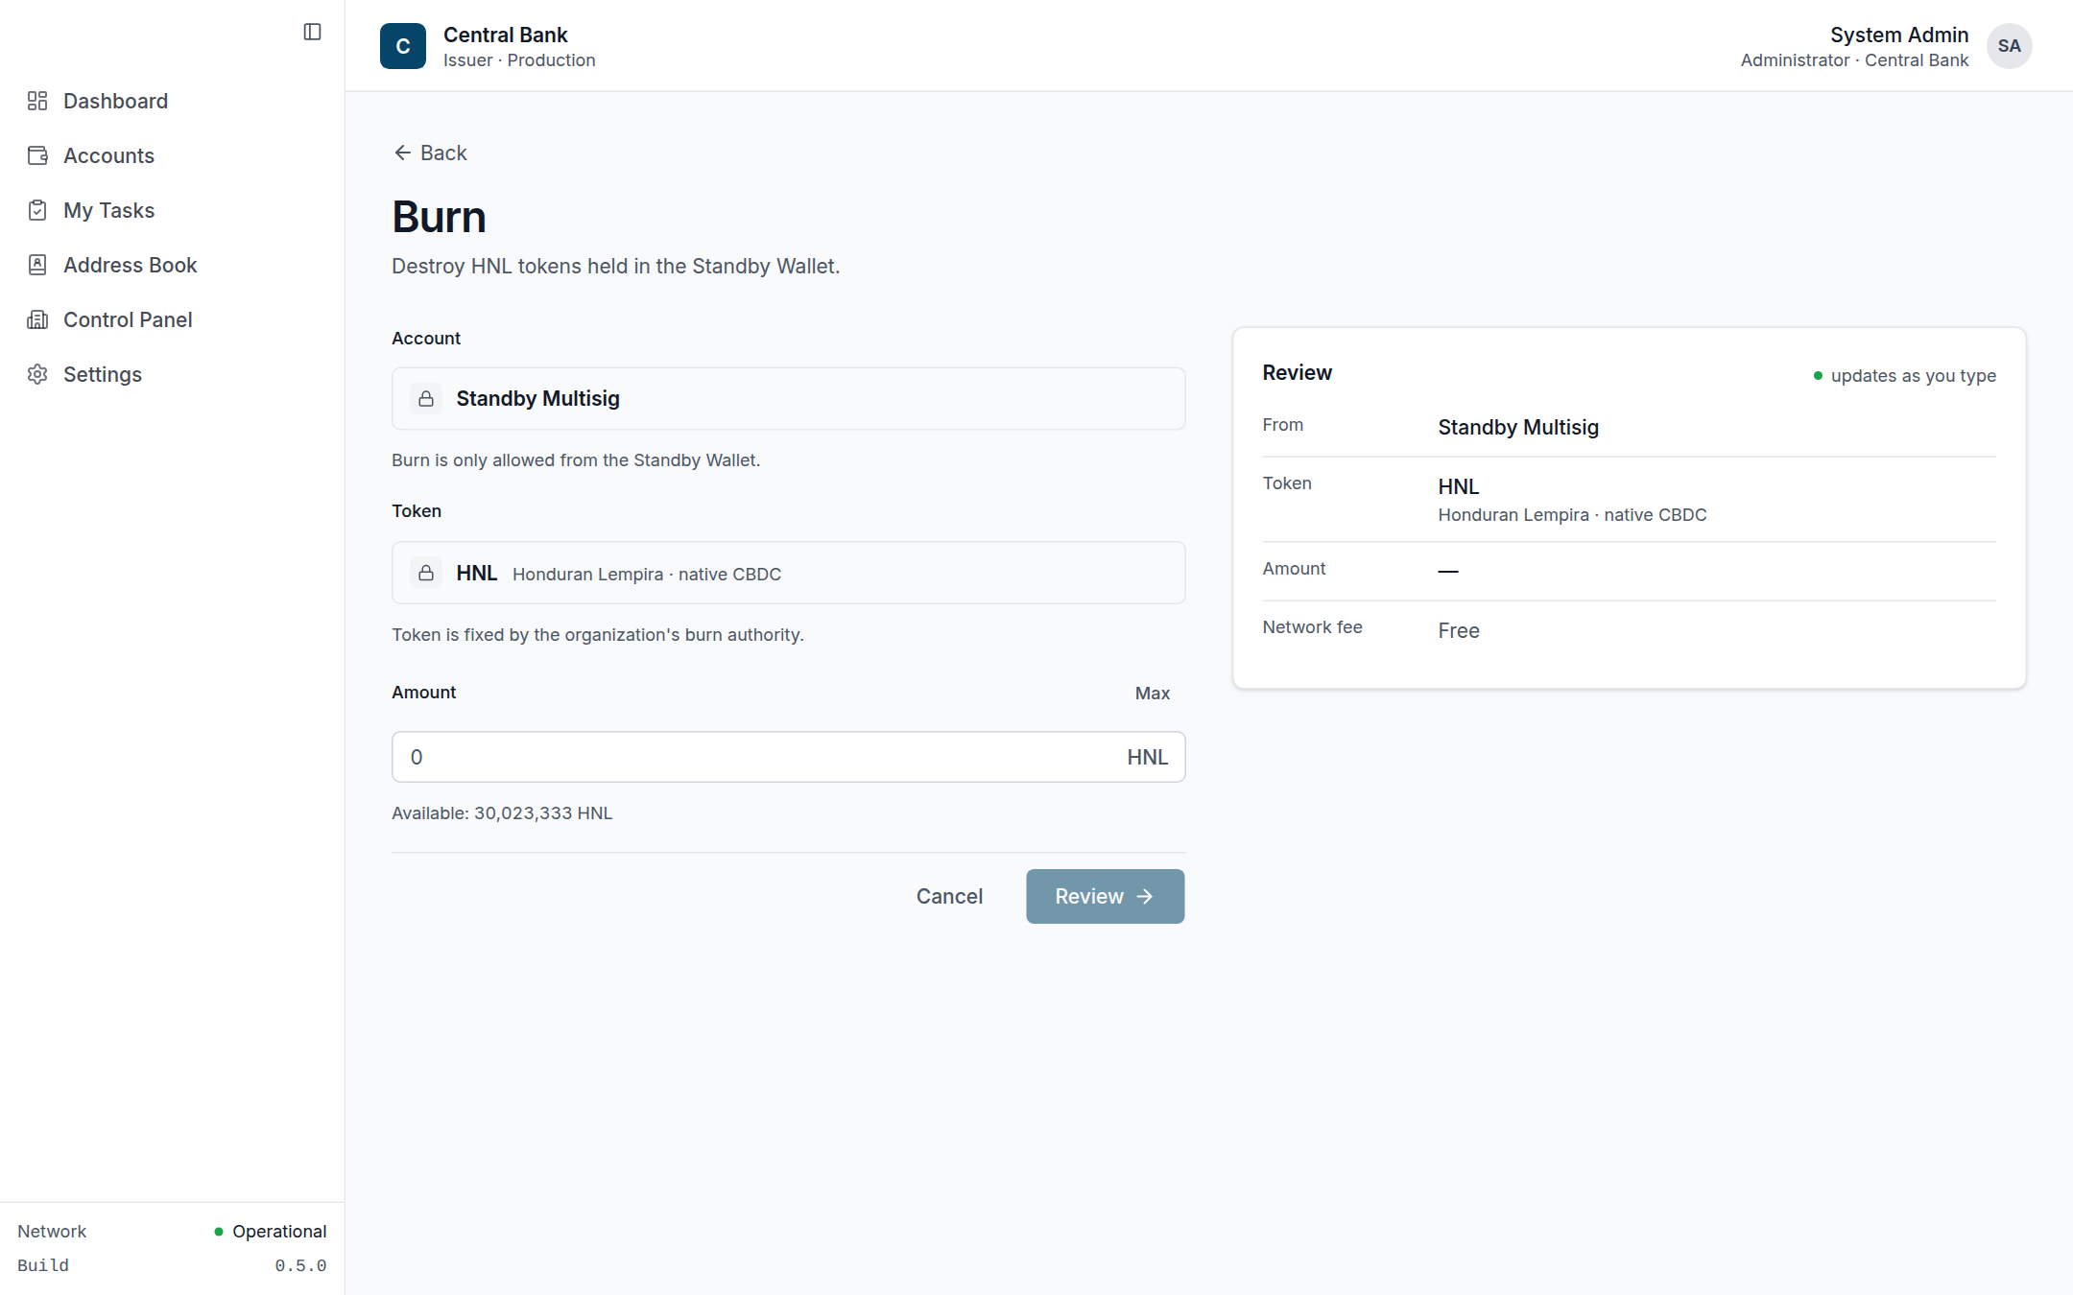2073x1295 pixels.
Task: Click the Control Panel building icon
Action: coord(37,319)
